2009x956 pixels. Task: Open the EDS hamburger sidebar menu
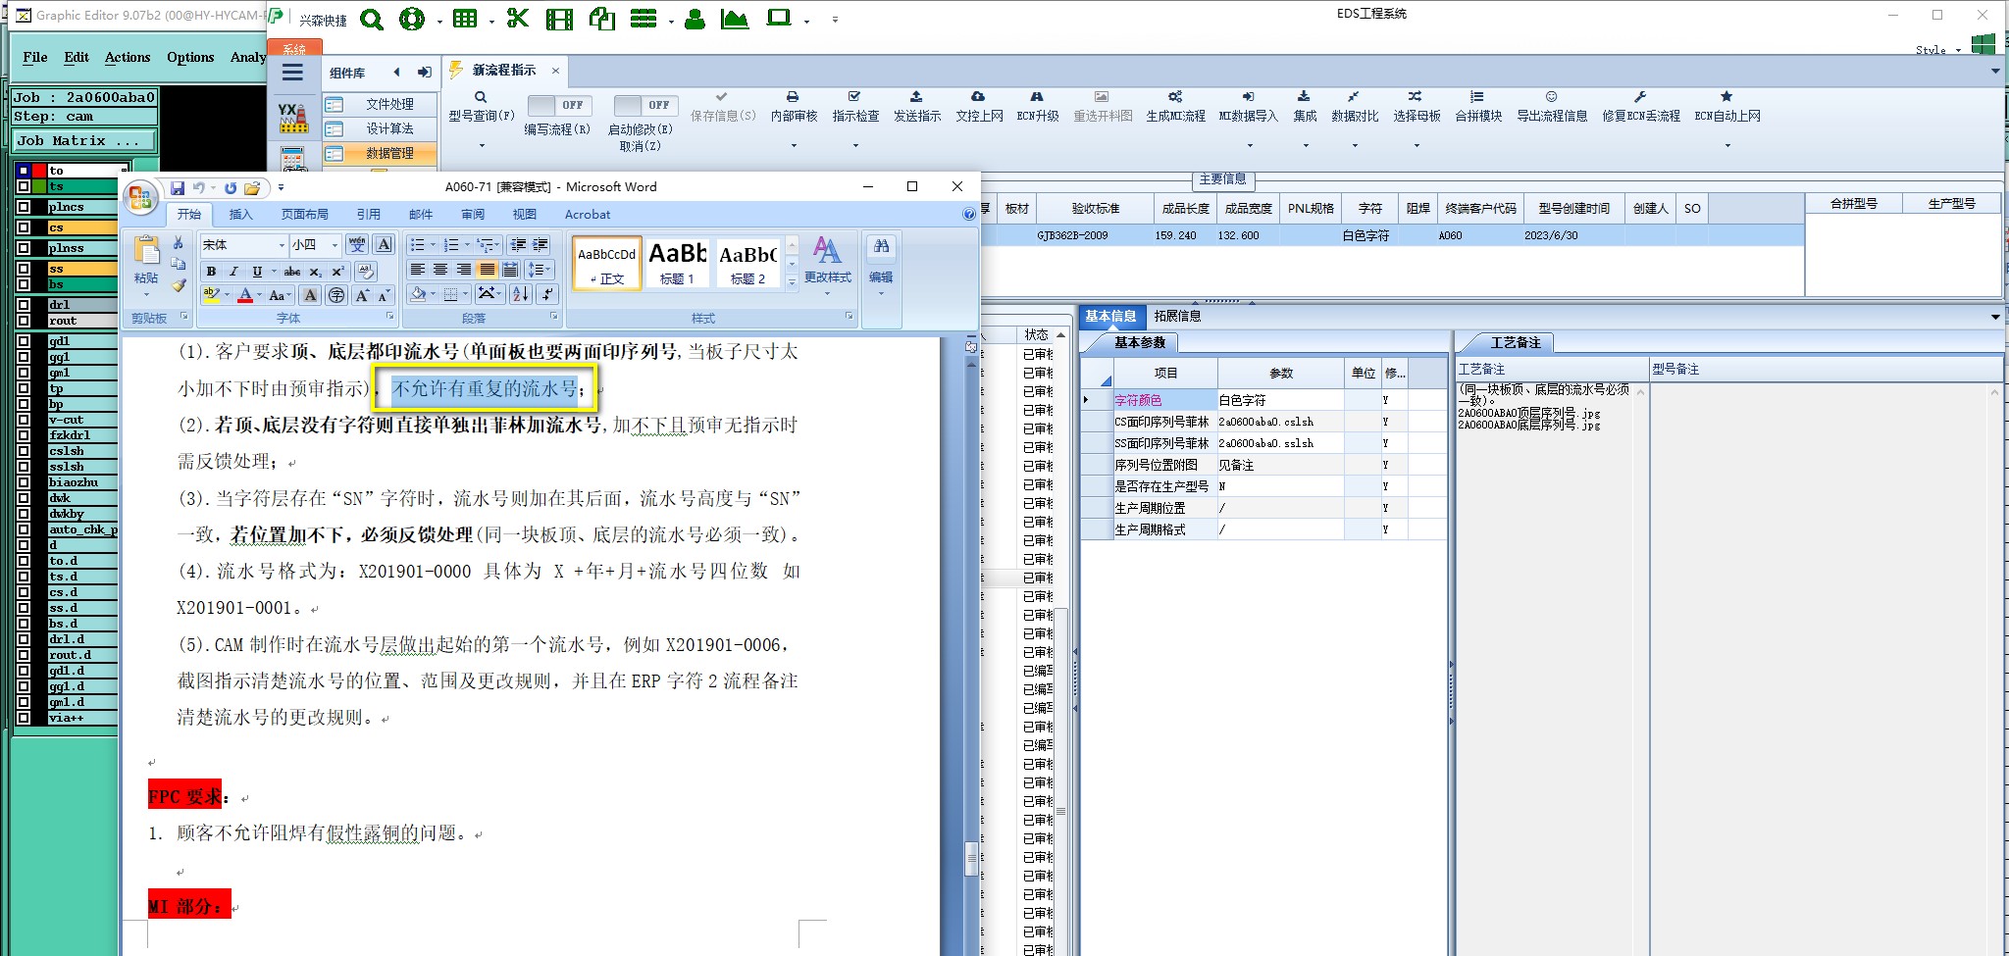pos(292,73)
